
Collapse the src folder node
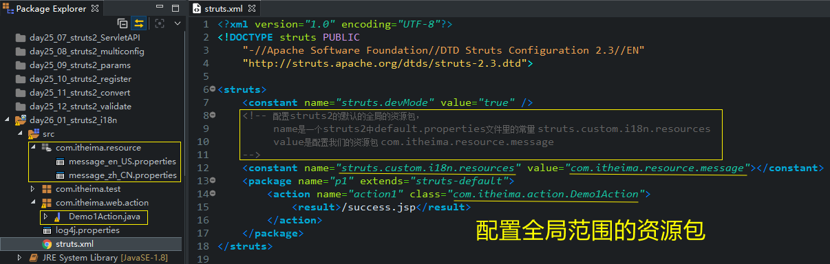point(19,134)
